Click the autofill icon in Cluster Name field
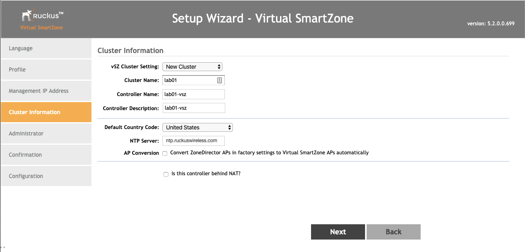Image resolution: width=525 pixels, height=252 pixels. tap(220, 80)
